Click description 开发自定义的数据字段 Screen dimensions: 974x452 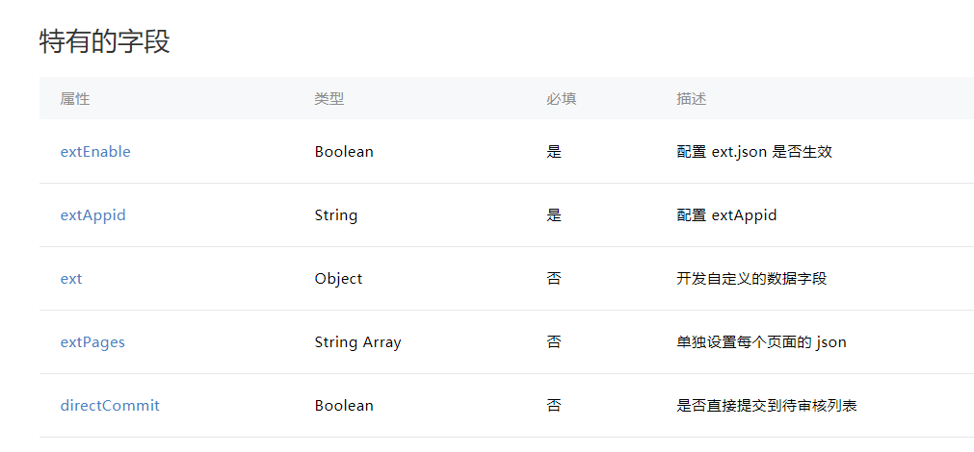751,279
